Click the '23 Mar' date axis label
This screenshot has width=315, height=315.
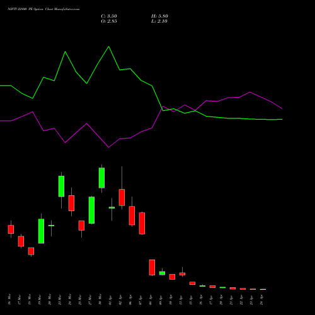click(60, 299)
